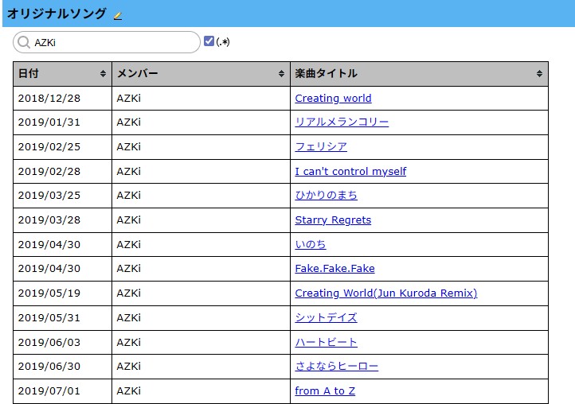
Task: Open the ひかりのまち song link
Action: pos(326,196)
